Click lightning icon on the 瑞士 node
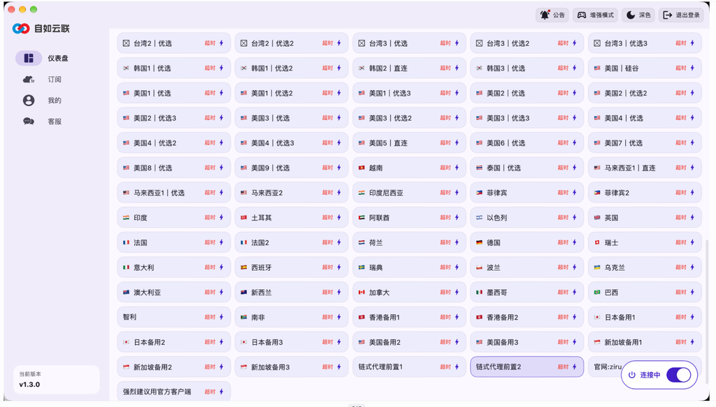716x407 pixels. tap(692, 242)
